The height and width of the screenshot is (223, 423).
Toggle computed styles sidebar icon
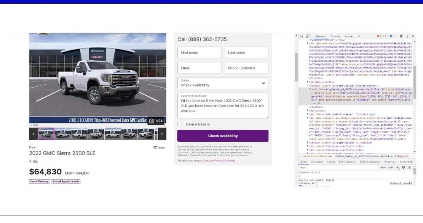pos(409,167)
